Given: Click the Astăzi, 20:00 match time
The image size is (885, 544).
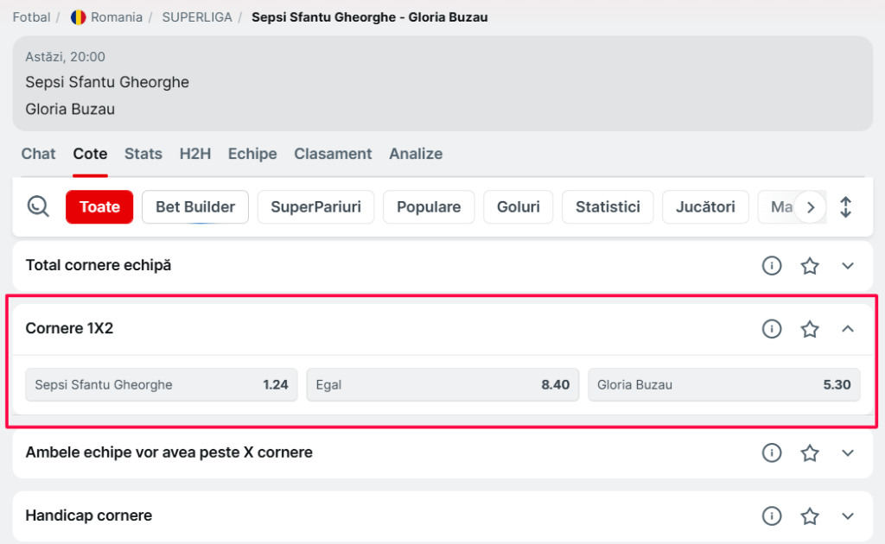Looking at the screenshot, I should 65,57.
